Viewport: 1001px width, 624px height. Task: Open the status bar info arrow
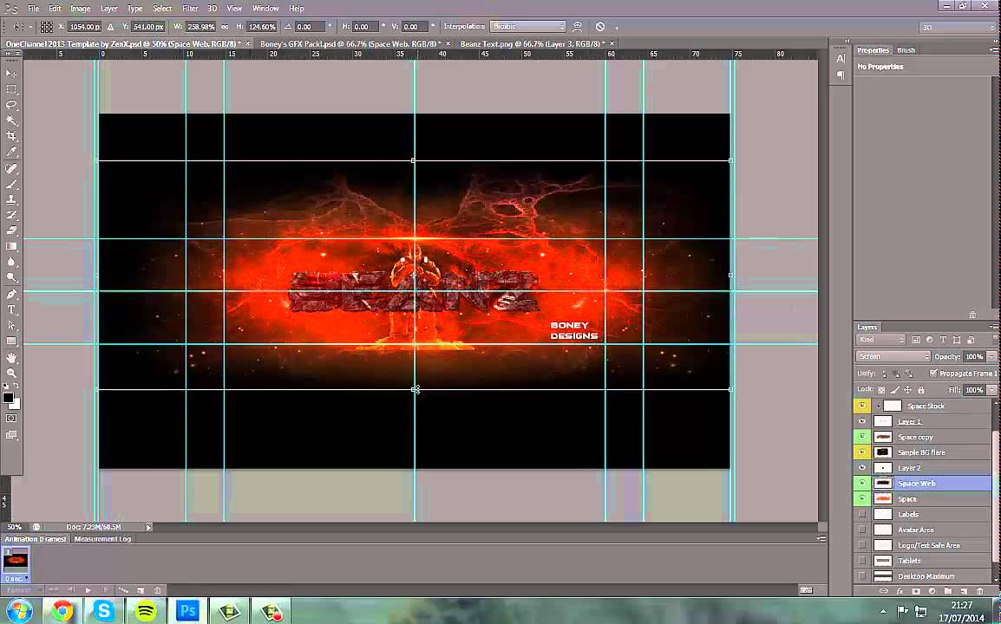[x=148, y=527]
